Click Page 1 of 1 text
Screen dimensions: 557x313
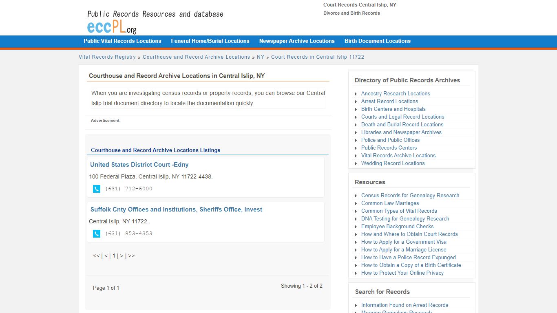106,288
